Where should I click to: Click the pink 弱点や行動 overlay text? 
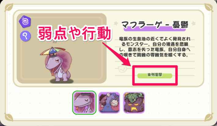74,33
